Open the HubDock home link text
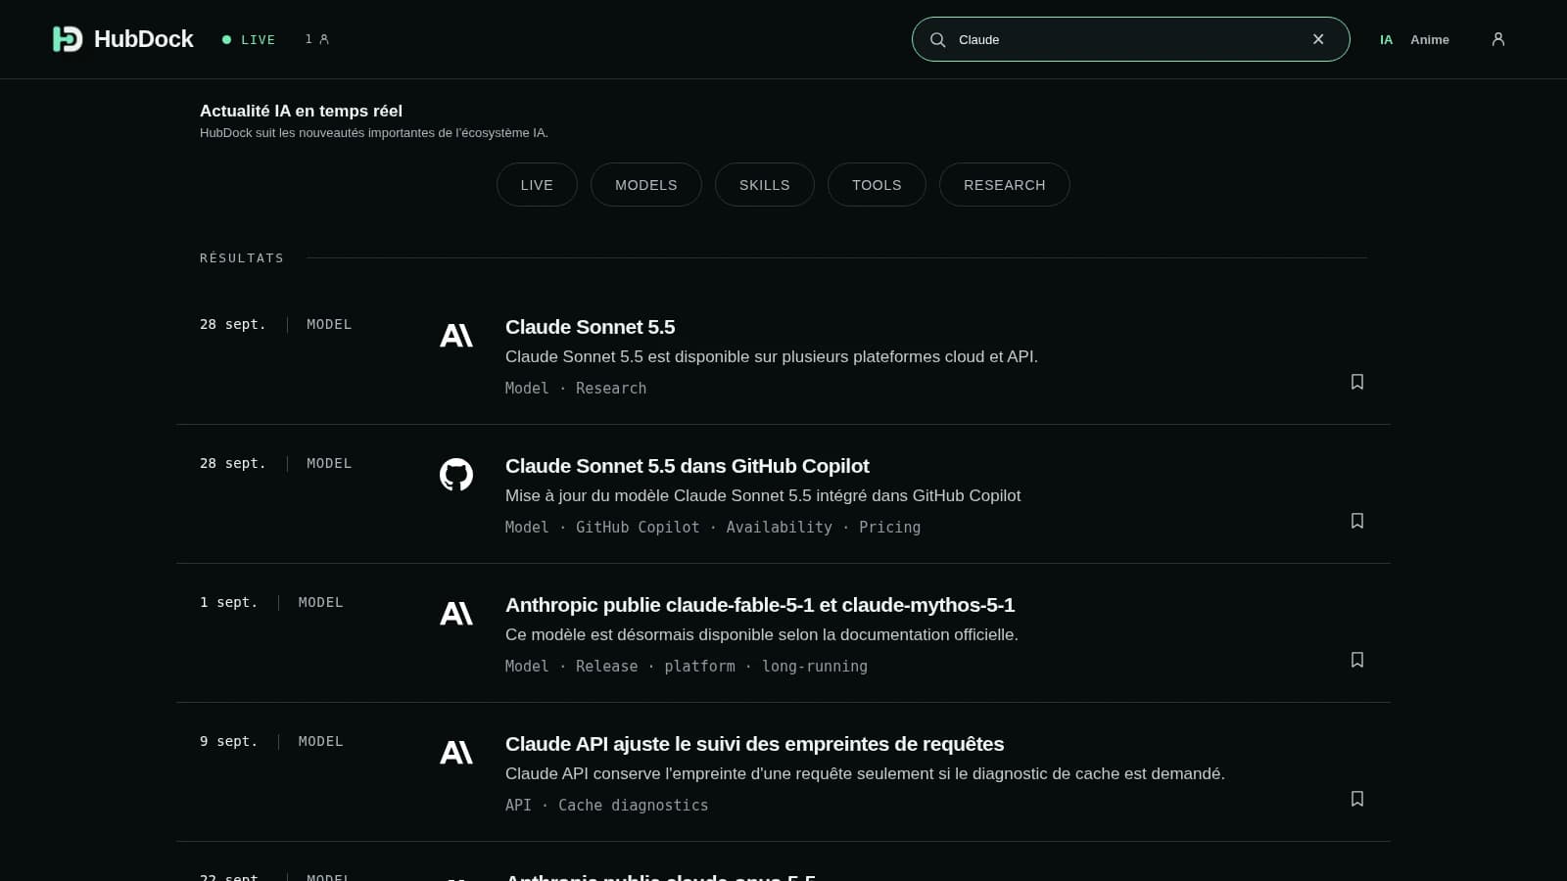The height and width of the screenshot is (881, 1567). point(144,39)
